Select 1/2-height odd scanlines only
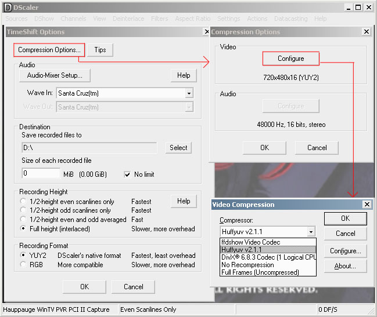Viewport: 377px width, 317px height. (23, 210)
